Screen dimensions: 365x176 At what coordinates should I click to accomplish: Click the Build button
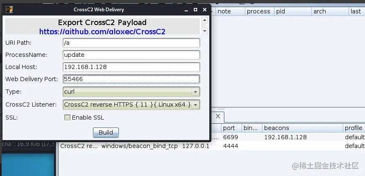tap(106, 133)
